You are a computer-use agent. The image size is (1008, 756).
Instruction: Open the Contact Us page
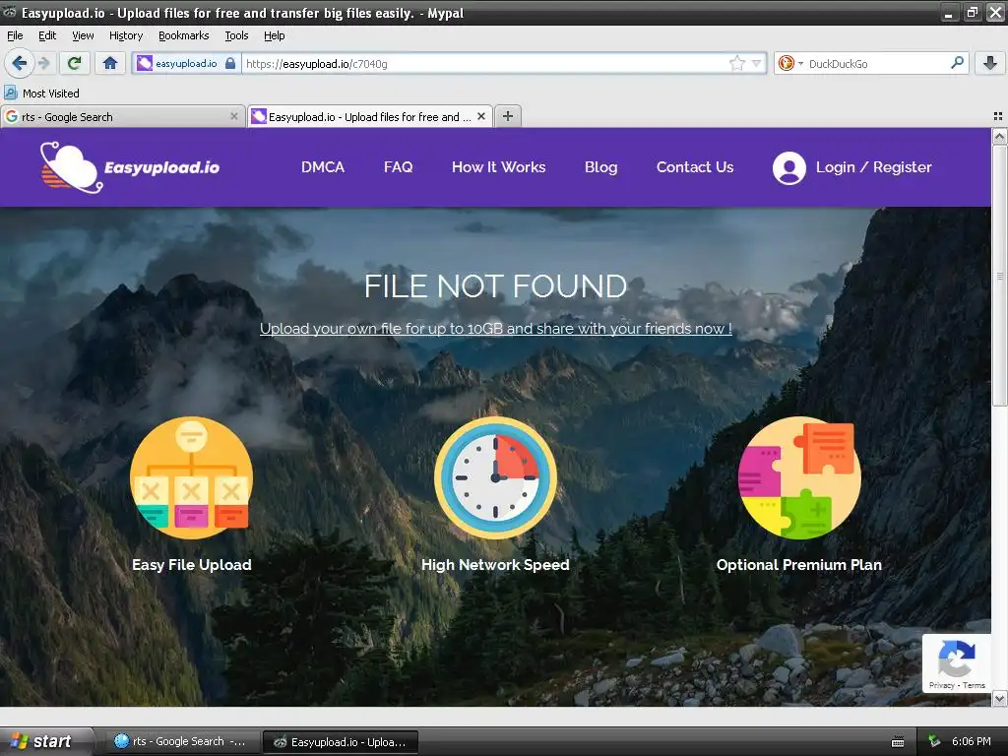[695, 167]
